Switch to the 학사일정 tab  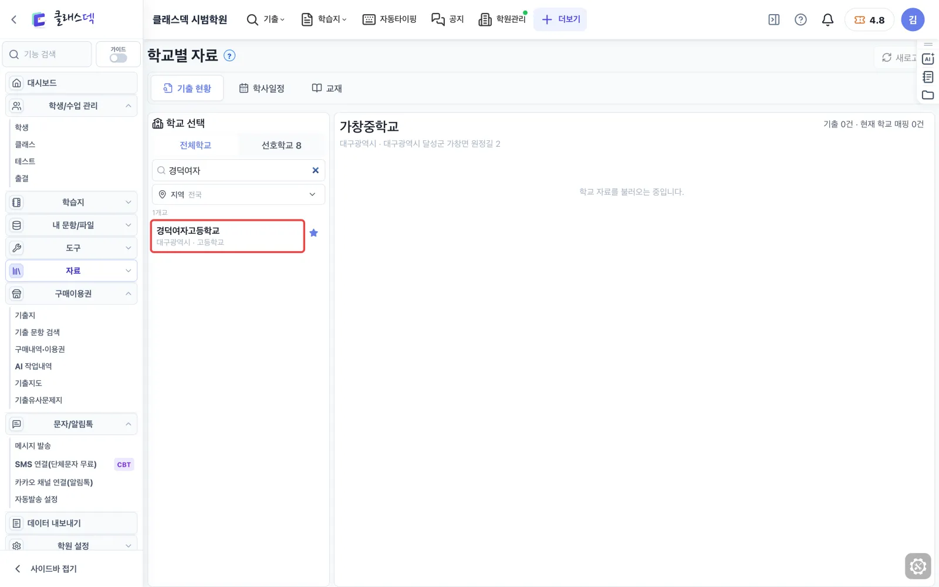tap(262, 88)
